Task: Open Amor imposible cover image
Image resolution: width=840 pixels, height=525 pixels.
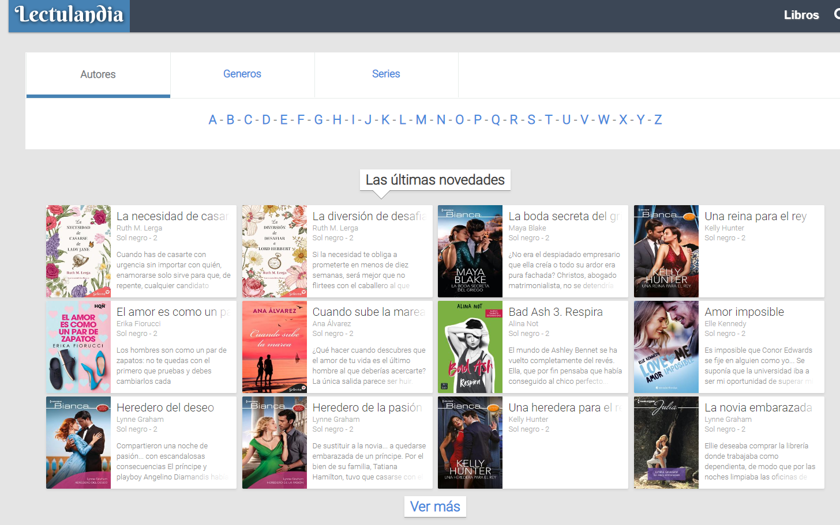Action: 666,347
